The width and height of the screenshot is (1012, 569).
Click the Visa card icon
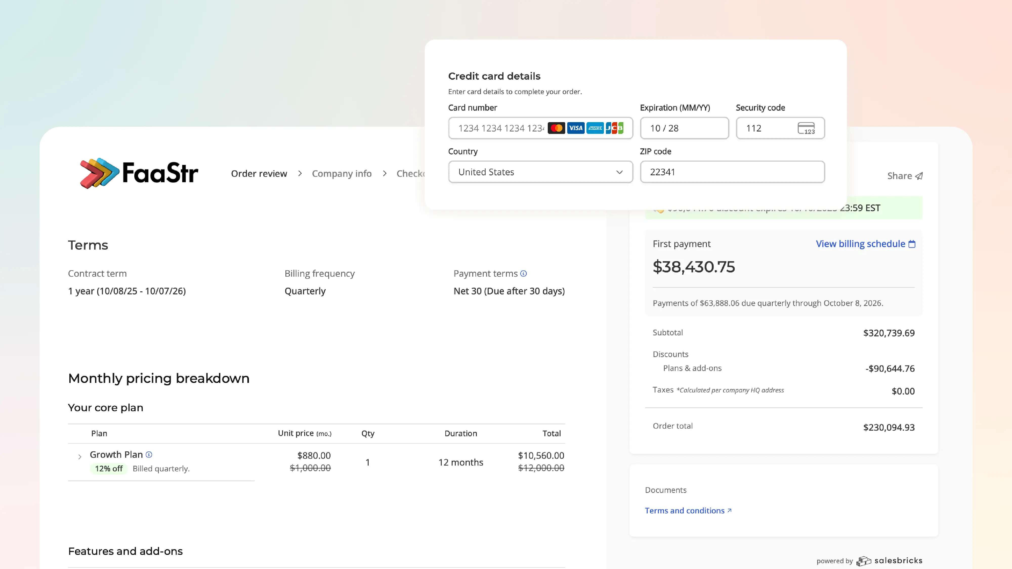(576, 128)
